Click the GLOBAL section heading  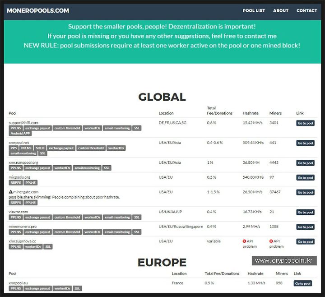(162, 97)
